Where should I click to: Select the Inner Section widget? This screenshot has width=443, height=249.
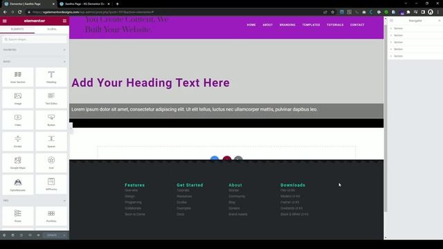(x=18, y=77)
